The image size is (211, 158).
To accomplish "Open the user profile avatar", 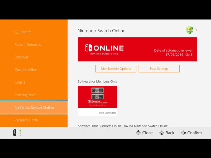I will click(x=190, y=30).
